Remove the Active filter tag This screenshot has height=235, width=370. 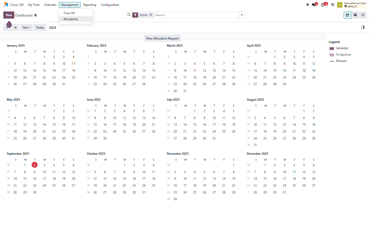[151, 15]
